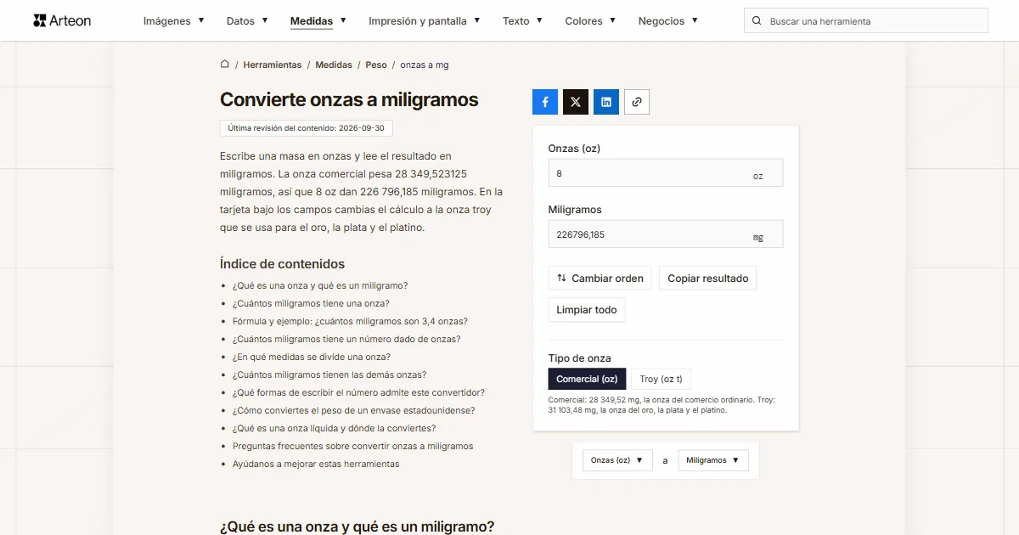Go to home breadcrumb icon

point(225,65)
